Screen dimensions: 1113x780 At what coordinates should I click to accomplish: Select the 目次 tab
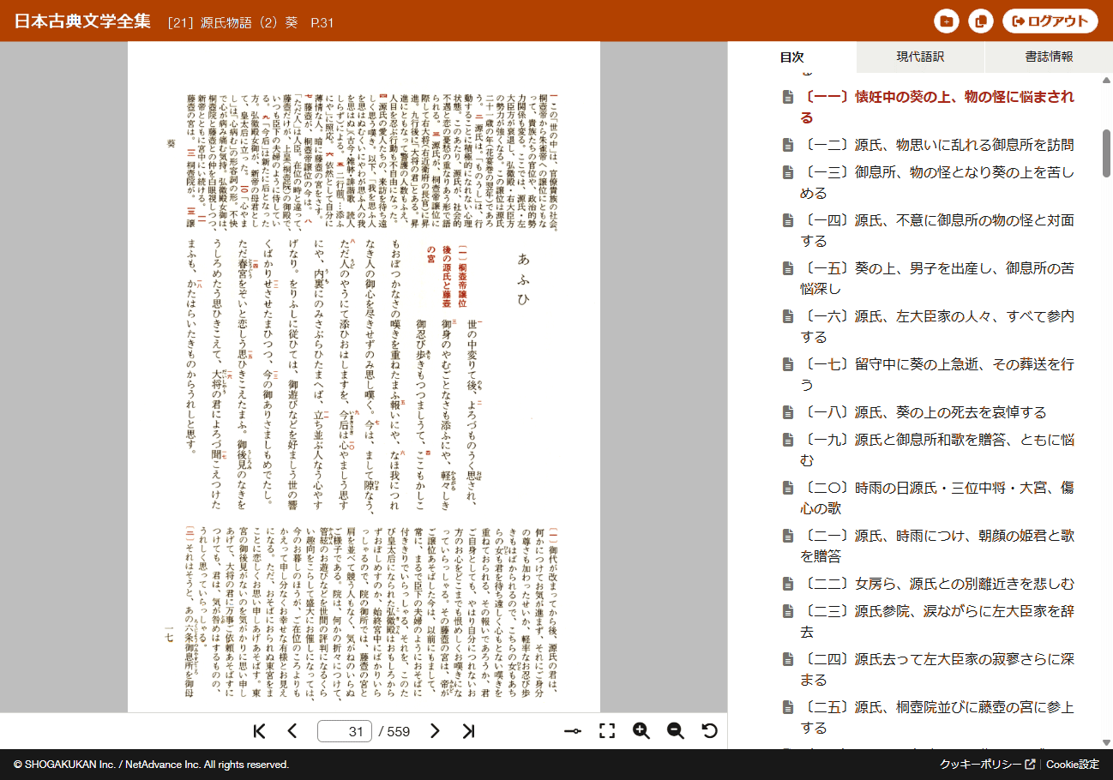793,57
